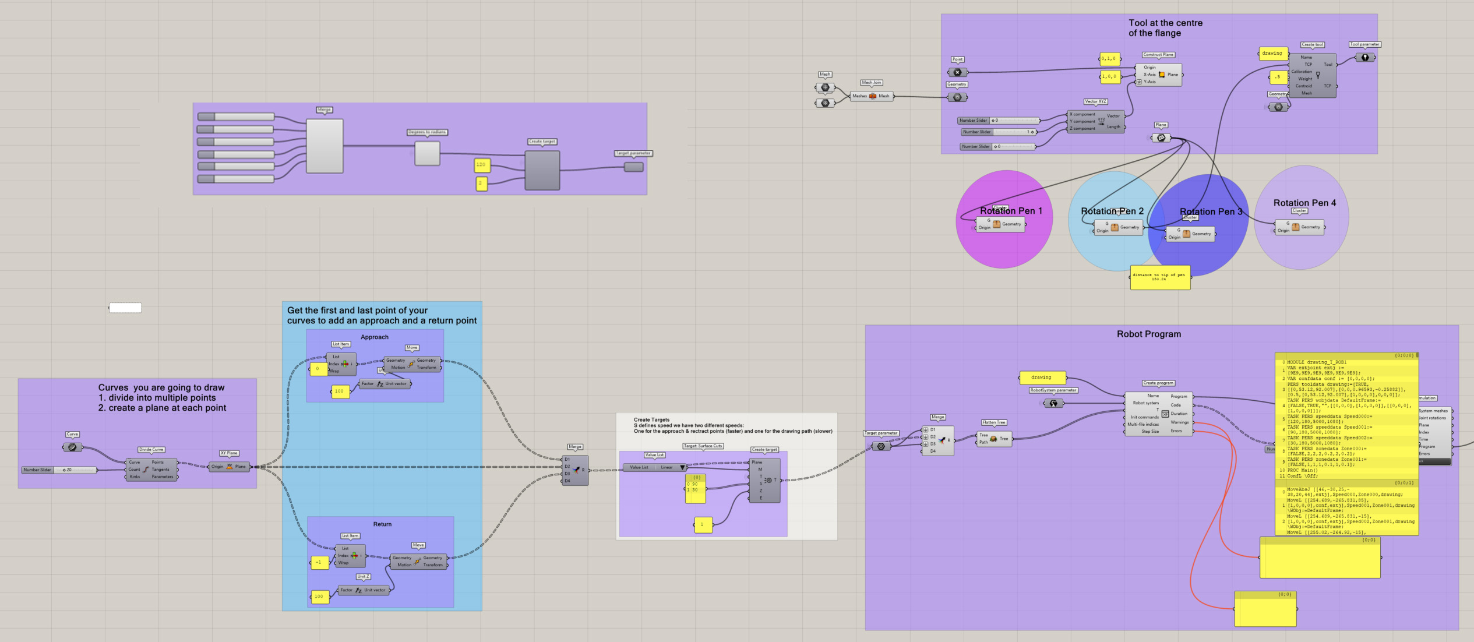This screenshot has width=1474, height=642.
Task: Click the Create program component icon
Action: [x=1165, y=414]
